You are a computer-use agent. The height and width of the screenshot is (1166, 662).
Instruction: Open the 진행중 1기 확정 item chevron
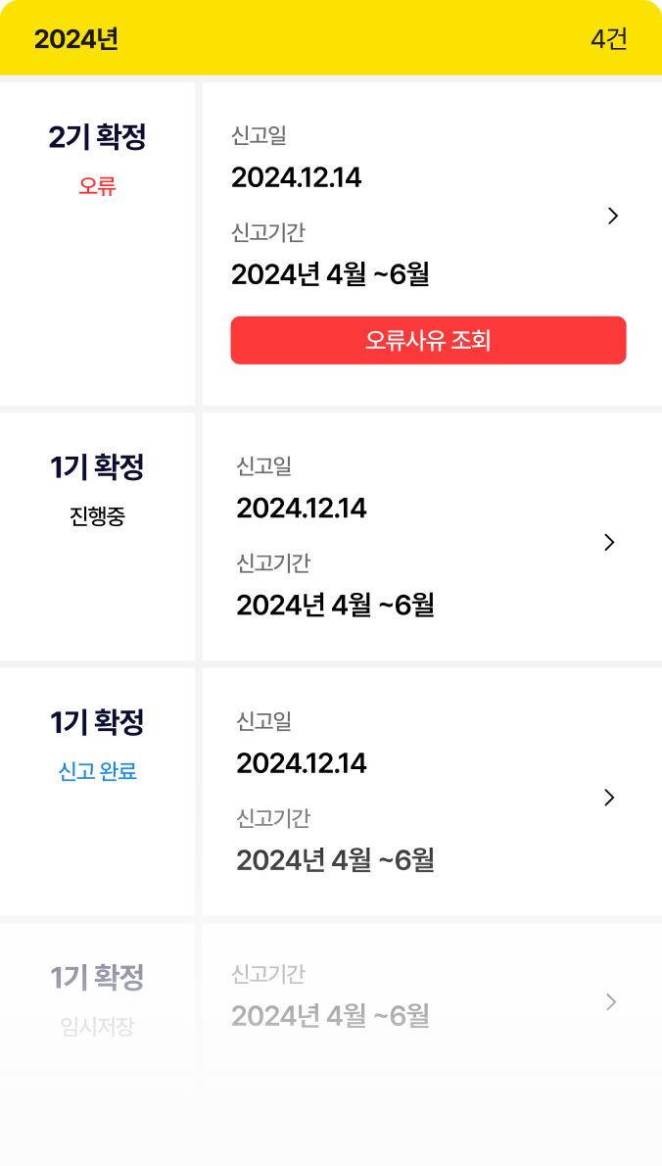[608, 543]
